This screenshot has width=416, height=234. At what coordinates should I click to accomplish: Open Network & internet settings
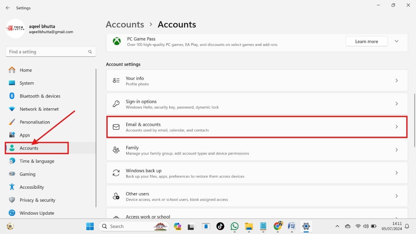tap(39, 109)
